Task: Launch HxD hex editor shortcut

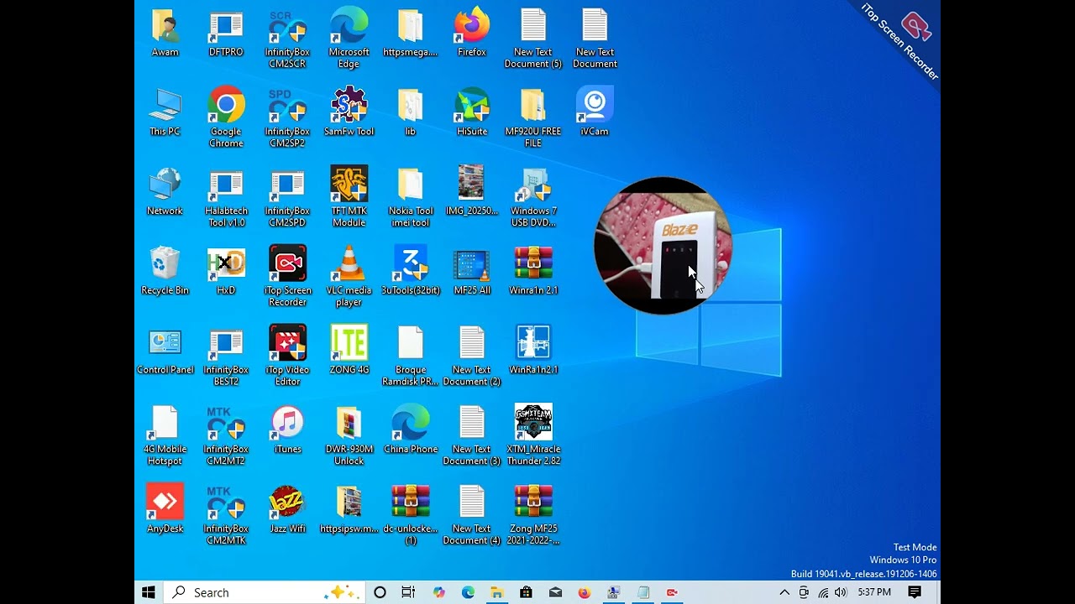Action: (x=226, y=271)
